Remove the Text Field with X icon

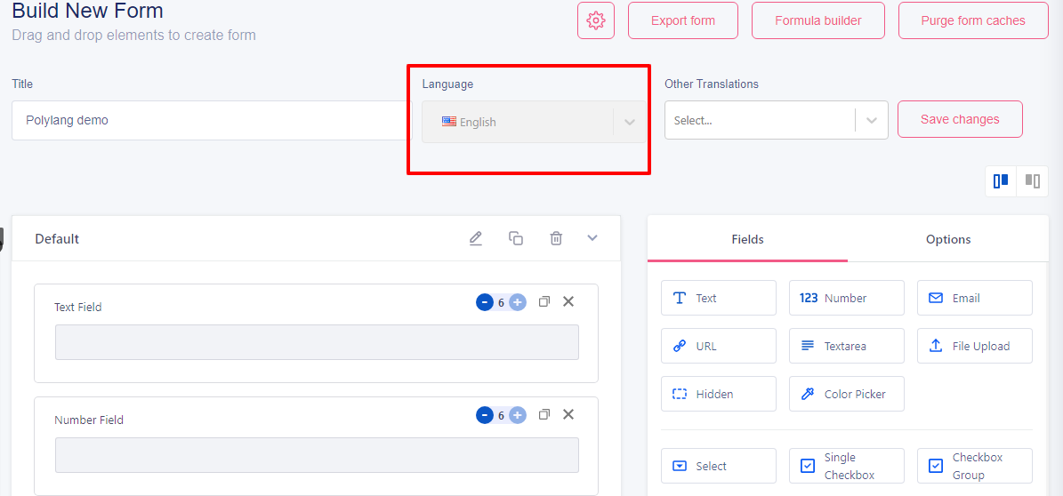click(x=568, y=301)
